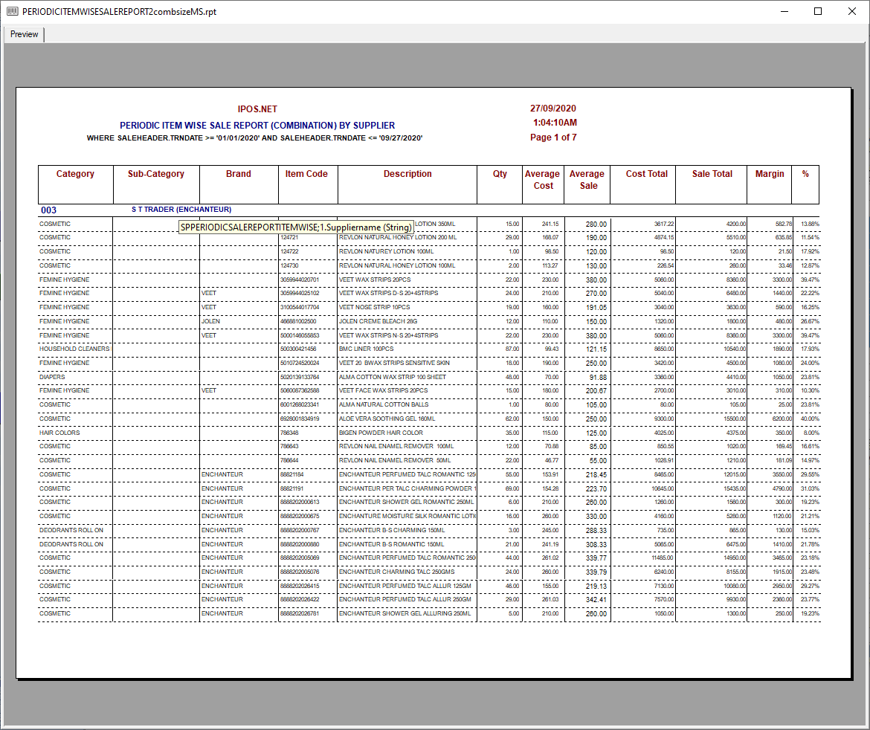Screen dimensions: 870x730
Task: Select description ENCHANTEUR SHOWER GEL ALLURING 250ML
Action: pos(405,613)
